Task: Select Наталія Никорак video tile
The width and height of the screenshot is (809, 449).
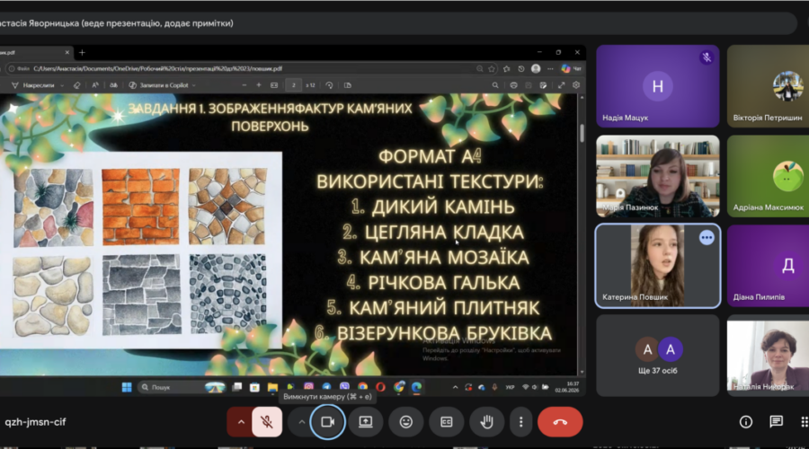Action: point(768,356)
